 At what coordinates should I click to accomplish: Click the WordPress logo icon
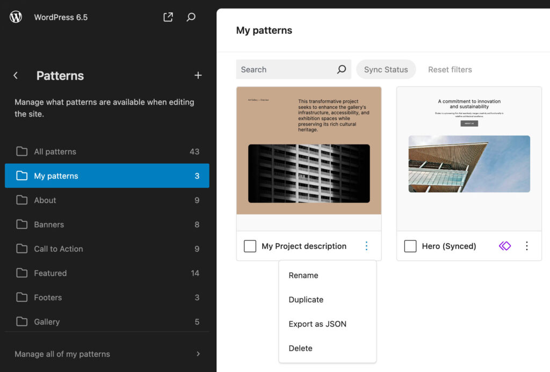pos(16,17)
